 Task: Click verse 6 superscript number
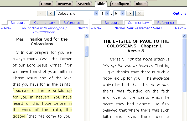click(x=27, y=115)
